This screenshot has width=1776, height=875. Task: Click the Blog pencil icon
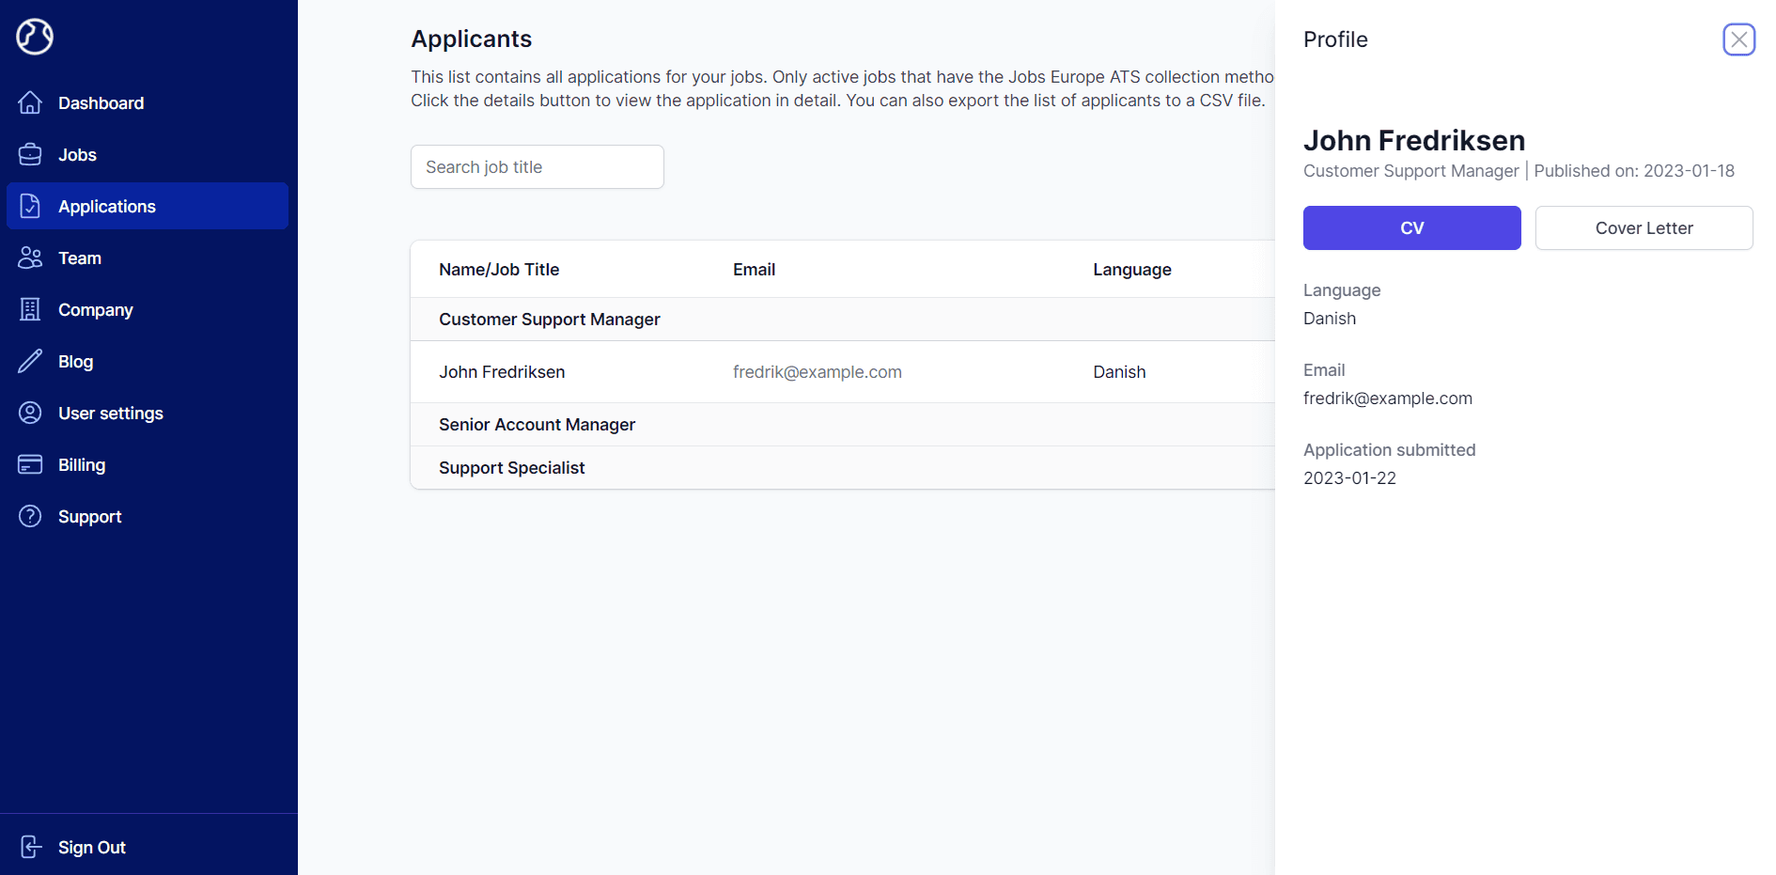click(x=30, y=361)
